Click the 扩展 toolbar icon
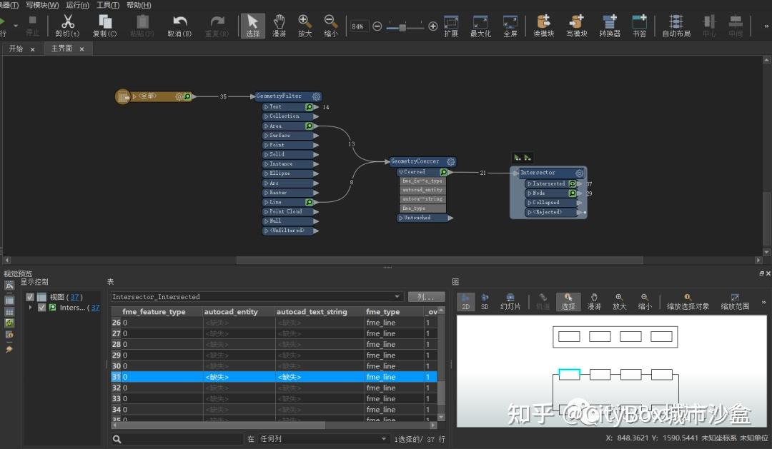Viewport: 772px width, 449px height. [451, 26]
